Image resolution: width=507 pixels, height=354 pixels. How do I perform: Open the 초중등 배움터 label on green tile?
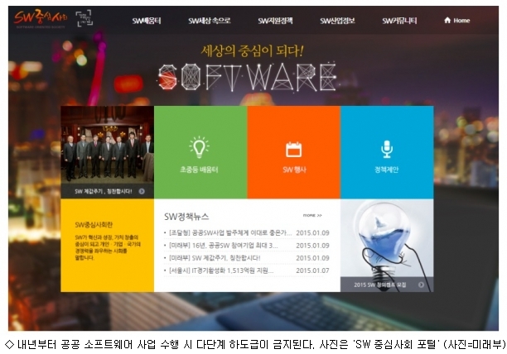199,170
